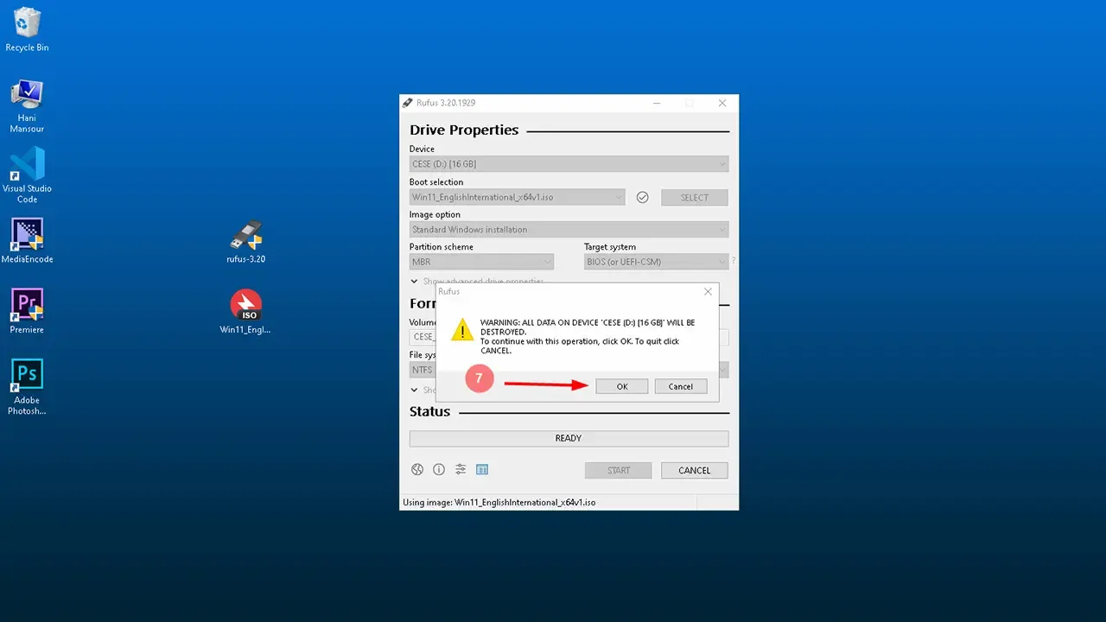Click the CANCEL button in Rufus main window
The height and width of the screenshot is (622, 1106).
[695, 470]
